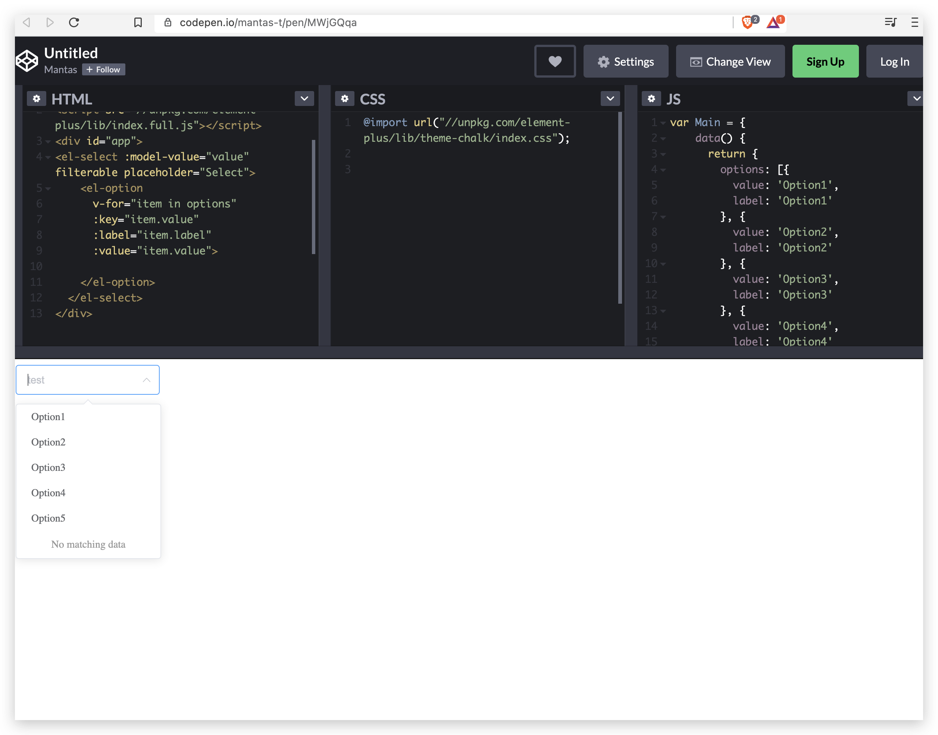Collapse the select input dropdown arrow
938x735 pixels.
point(146,380)
